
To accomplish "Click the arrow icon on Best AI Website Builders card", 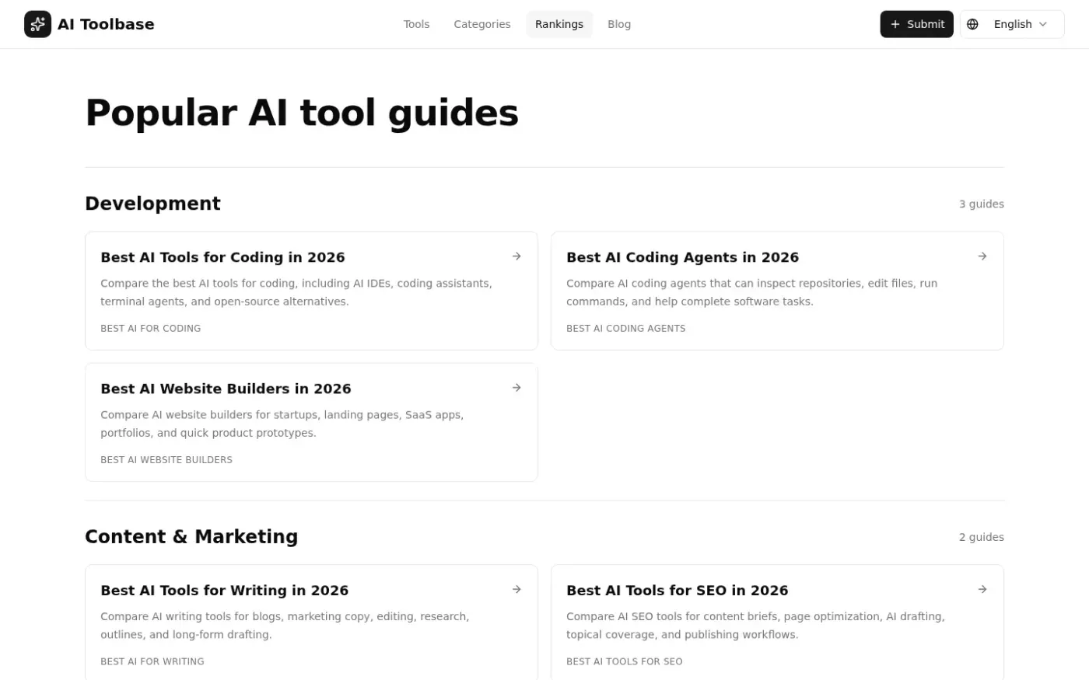I will [516, 388].
